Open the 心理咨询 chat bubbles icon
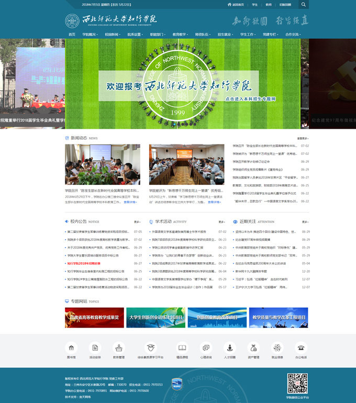 click(x=206, y=348)
